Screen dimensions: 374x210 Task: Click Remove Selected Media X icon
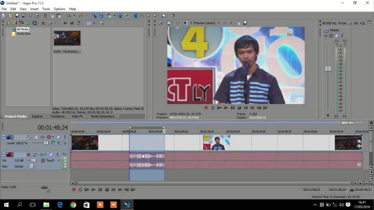coord(43,23)
